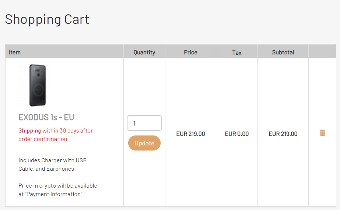
Task: Click the Price column header
Action: [190, 52]
